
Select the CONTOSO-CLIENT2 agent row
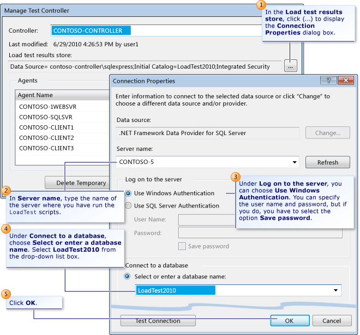62,138
